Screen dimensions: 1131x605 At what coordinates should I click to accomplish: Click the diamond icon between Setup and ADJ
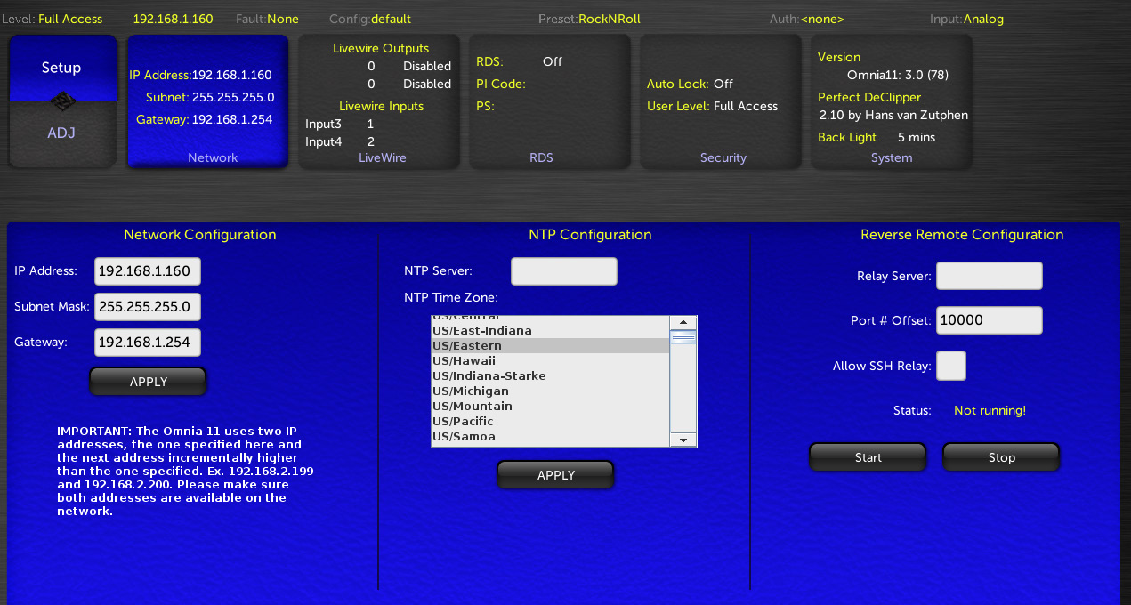coord(62,101)
